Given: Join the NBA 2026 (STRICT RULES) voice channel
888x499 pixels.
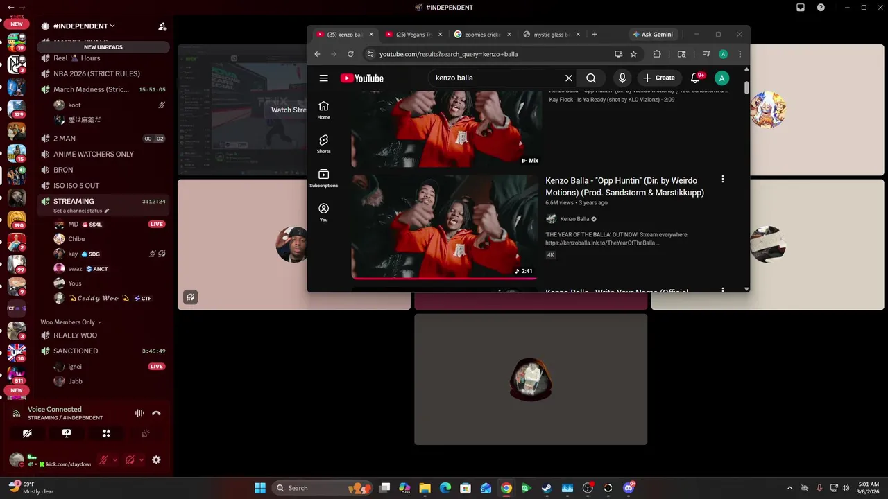Looking at the screenshot, I should tap(103, 73).
